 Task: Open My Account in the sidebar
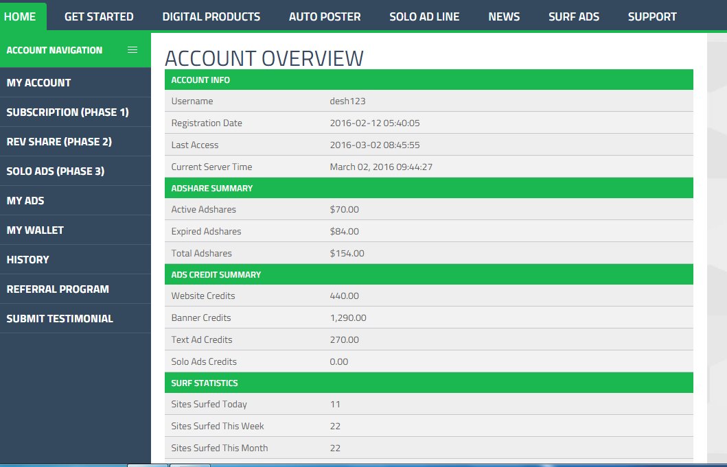point(39,82)
